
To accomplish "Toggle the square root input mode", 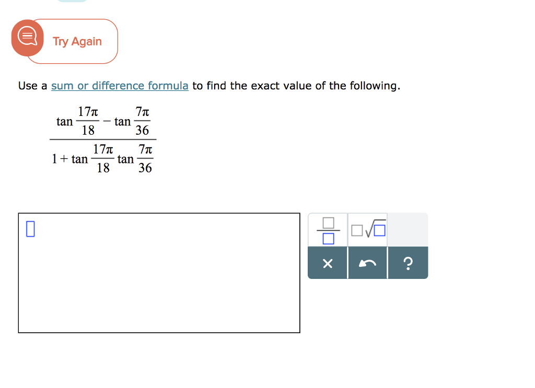I will (x=367, y=230).
